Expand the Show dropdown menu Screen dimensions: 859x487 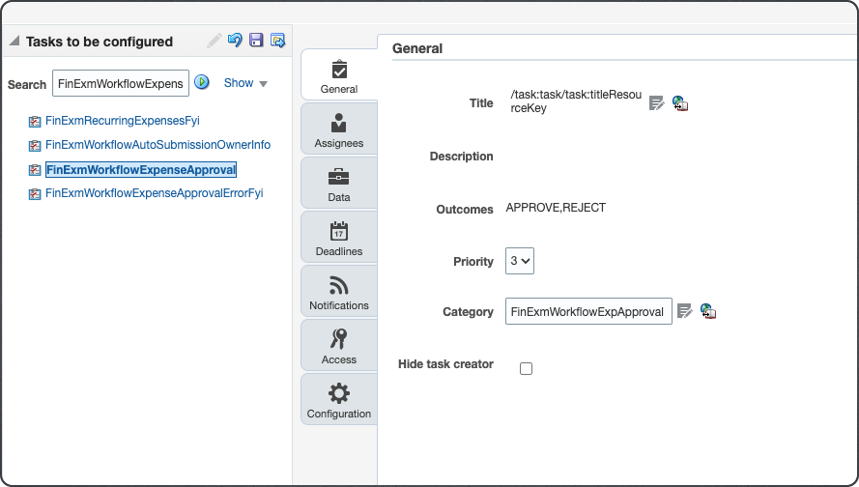coord(245,83)
